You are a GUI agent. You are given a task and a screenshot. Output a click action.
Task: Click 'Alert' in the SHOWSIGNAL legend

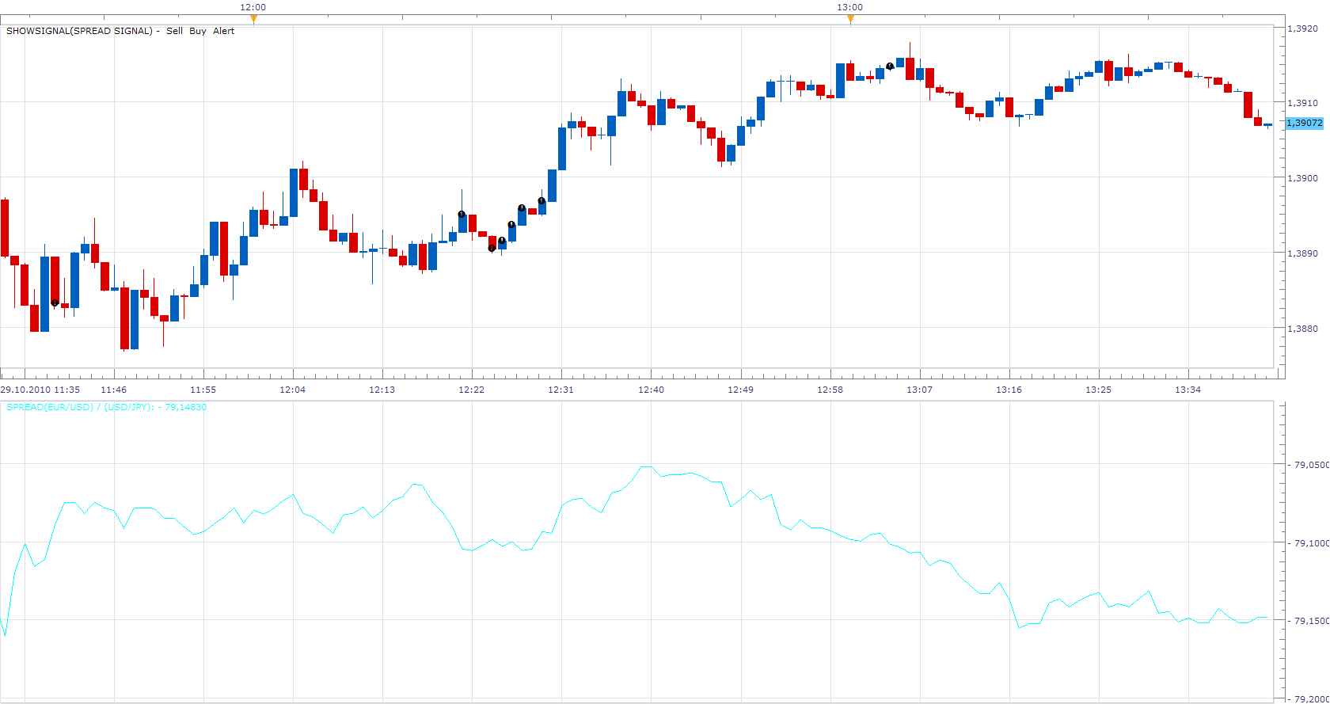(x=224, y=31)
